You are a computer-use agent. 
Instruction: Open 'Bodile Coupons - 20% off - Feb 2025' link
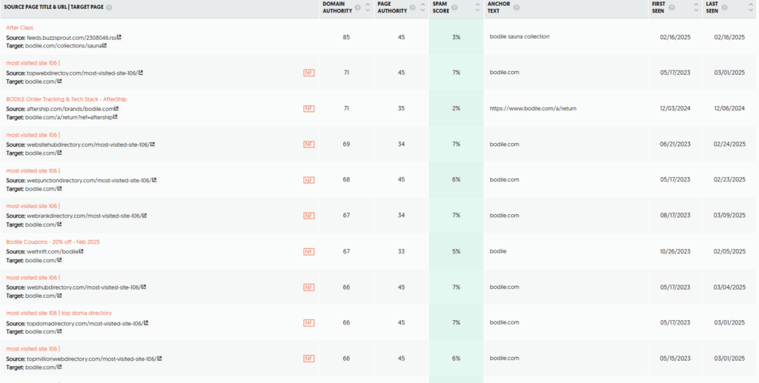coord(53,242)
